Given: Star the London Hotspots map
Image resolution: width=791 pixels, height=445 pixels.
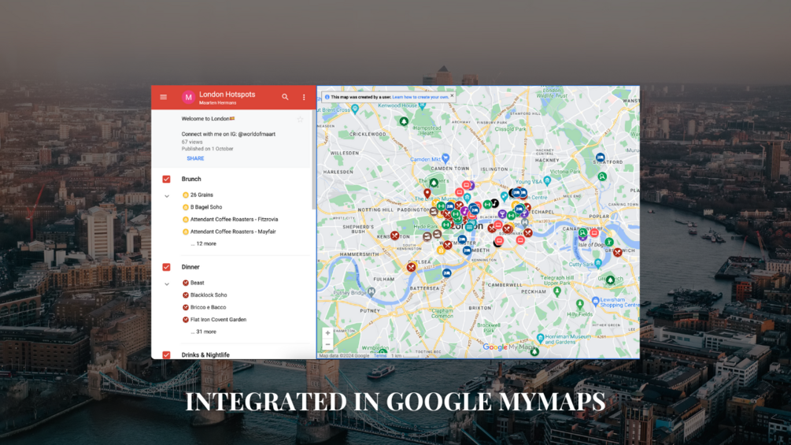Looking at the screenshot, I should point(300,120).
